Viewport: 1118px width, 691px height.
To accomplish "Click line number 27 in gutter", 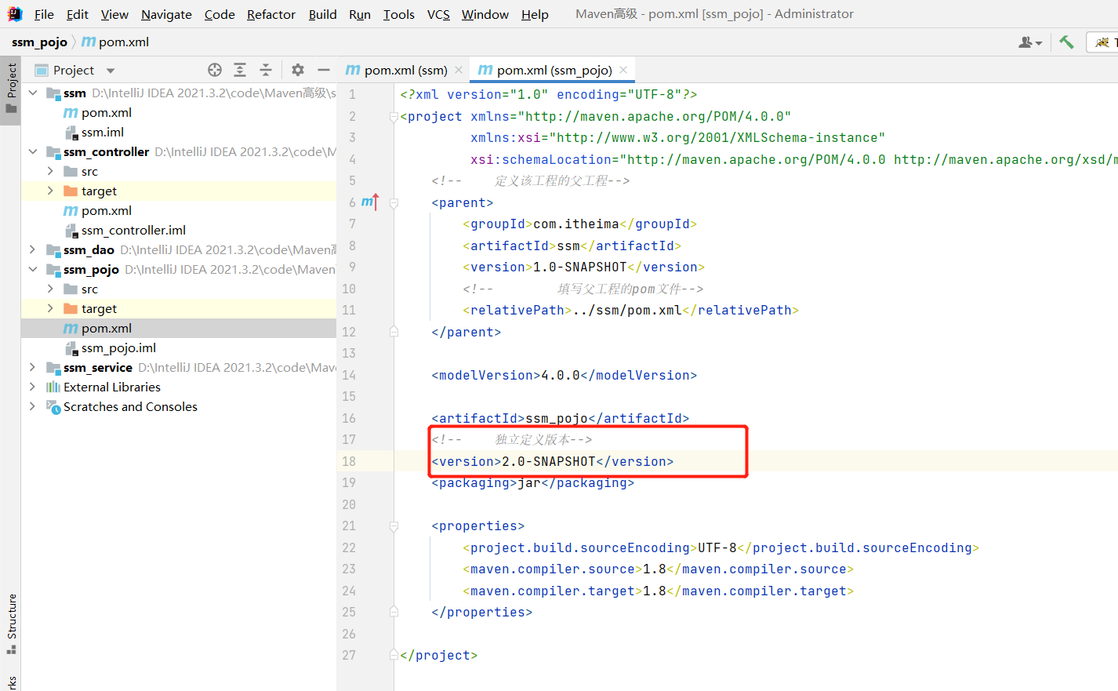I will [x=349, y=655].
